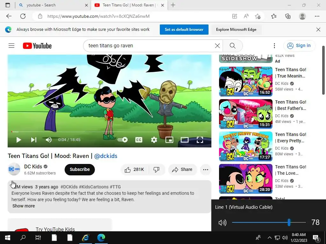Close the youtube - Search tab
The height and width of the screenshot is (244, 326).
[87, 5]
